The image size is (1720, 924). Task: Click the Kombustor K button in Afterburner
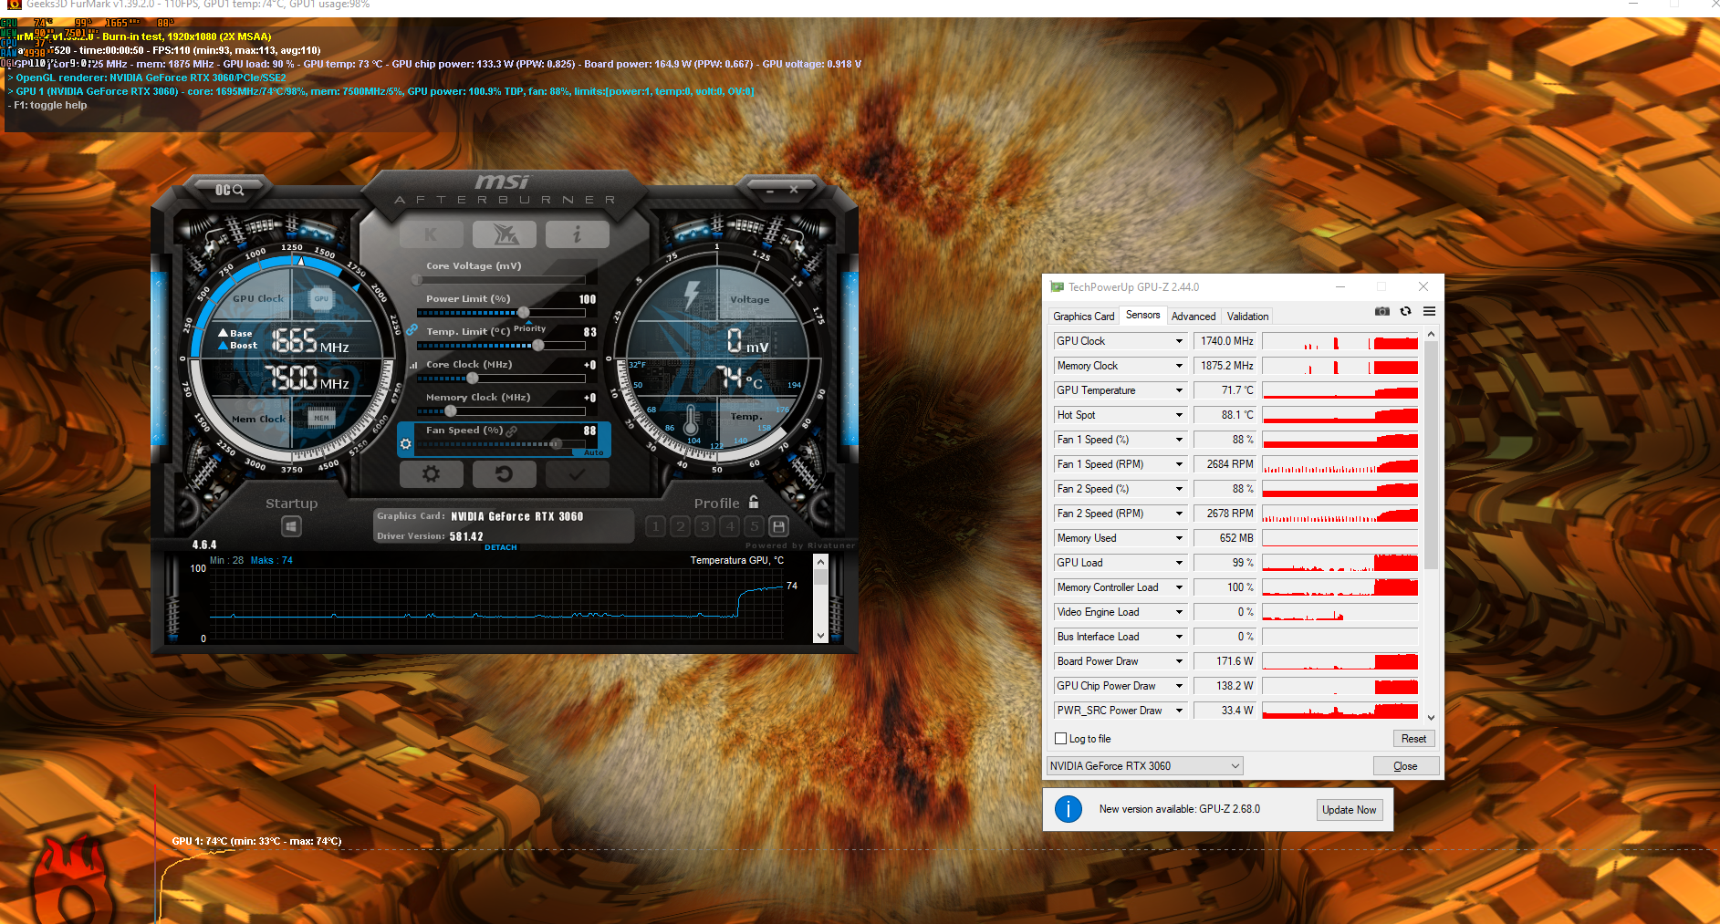(432, 234)
